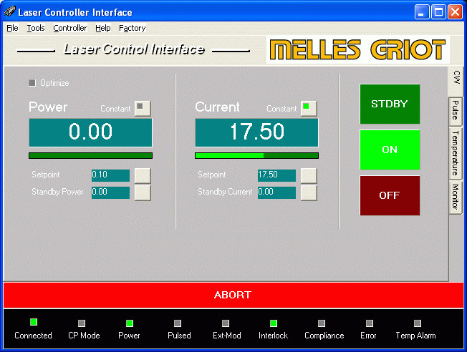Screen dimensions: 467x352
Task: Click the Standby Power field
Action: pos(110,192)
